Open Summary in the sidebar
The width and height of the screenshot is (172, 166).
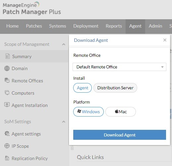click(34, 56)
